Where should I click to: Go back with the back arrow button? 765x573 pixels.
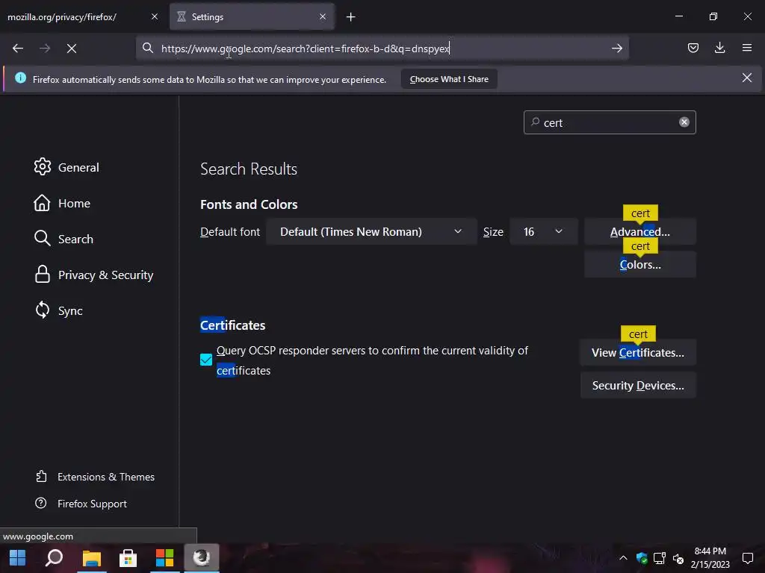coord(18,48)
